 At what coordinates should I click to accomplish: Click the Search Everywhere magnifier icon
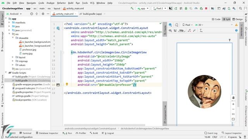point(240,8)
